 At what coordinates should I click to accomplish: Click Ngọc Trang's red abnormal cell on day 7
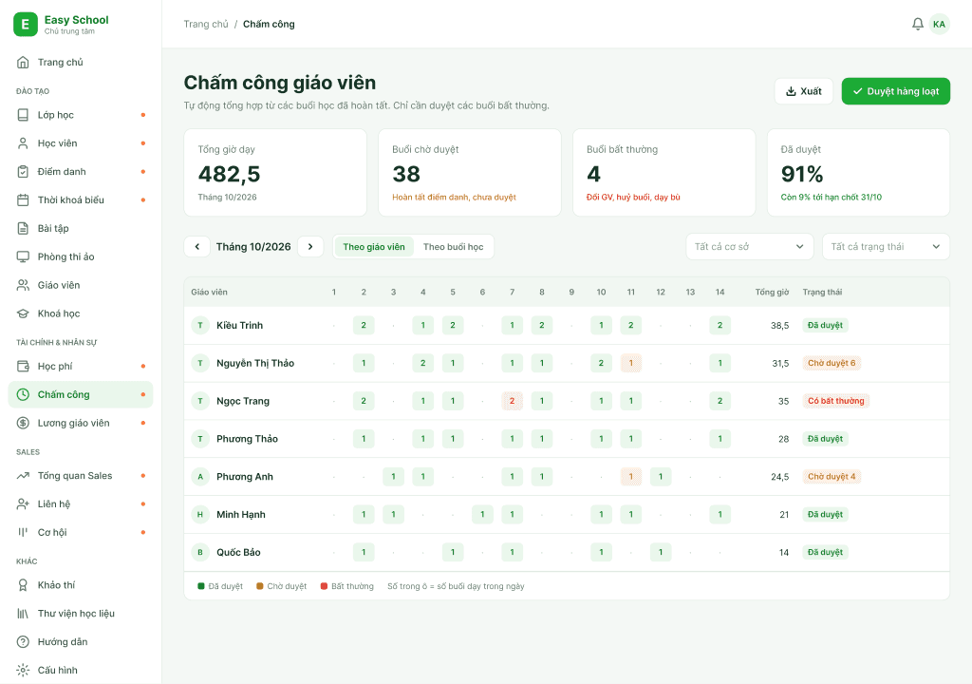512,401
